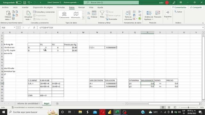Sort ascending A to Z
This screenshot has width=205, height=115.
pos(89,13)
